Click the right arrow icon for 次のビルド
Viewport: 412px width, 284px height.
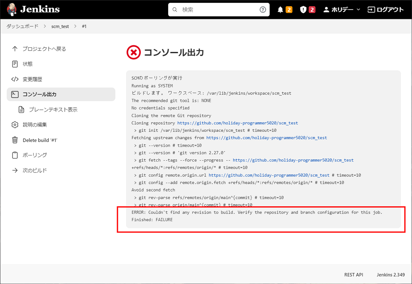15,170
